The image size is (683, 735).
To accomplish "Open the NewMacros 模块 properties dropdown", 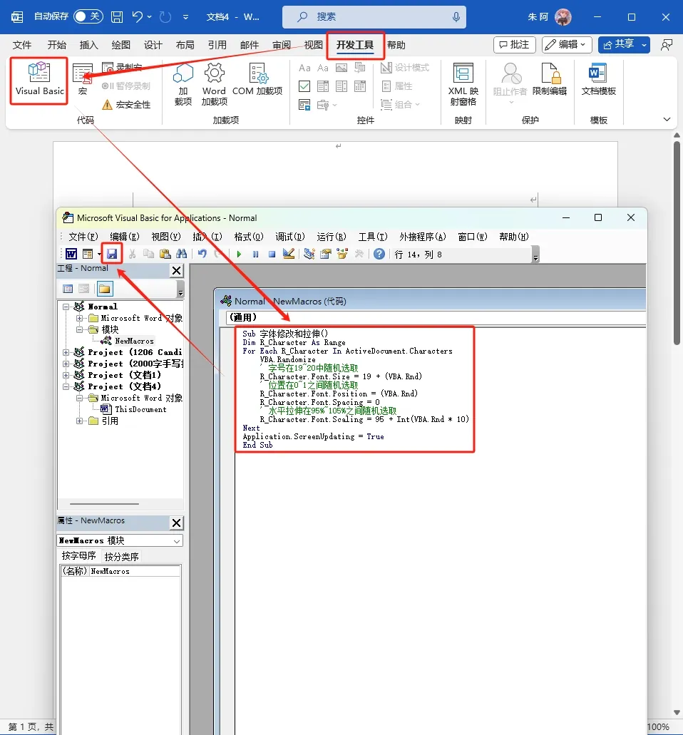I will [177, 541].
